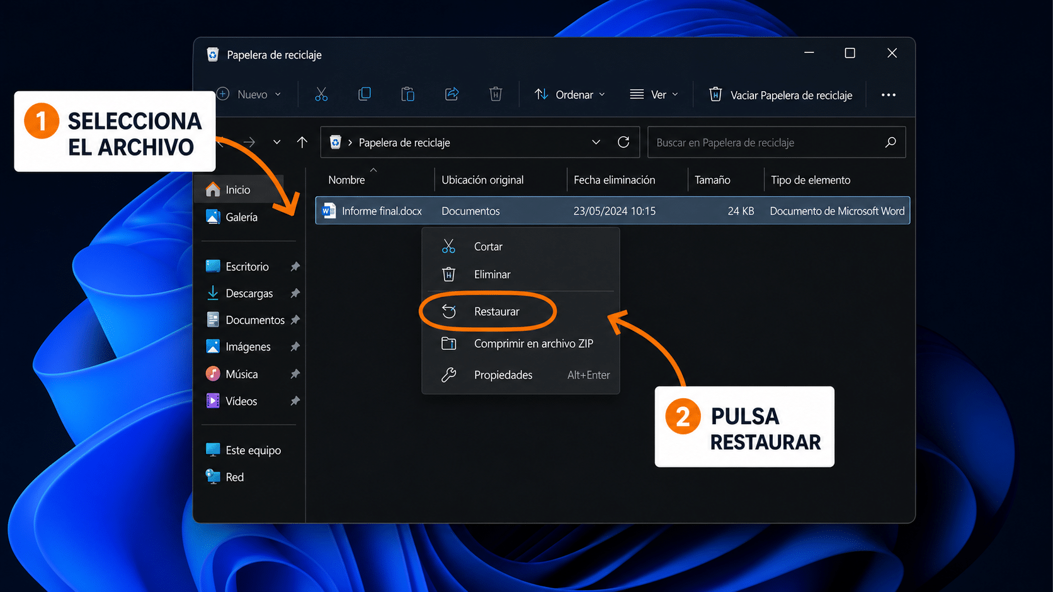The height and width of the screenshot is (592, 1053).
Task: Sort by Tipo de elemento column header
Action: coord(811,180)
